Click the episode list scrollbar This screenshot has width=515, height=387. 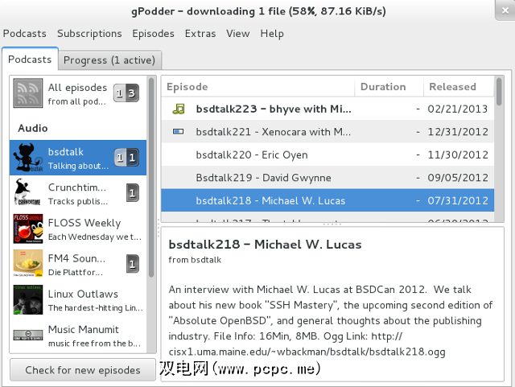pyautogui.click(x=499, y=92)
